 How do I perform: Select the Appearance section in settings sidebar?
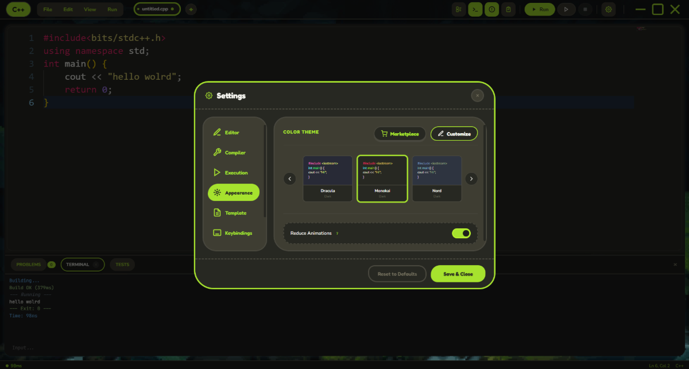point(233,193)
